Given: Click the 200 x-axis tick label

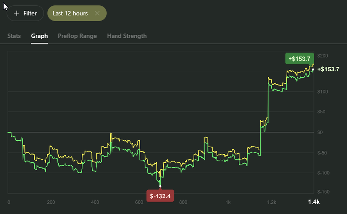Looking at the screenshot, I should 51,202.
